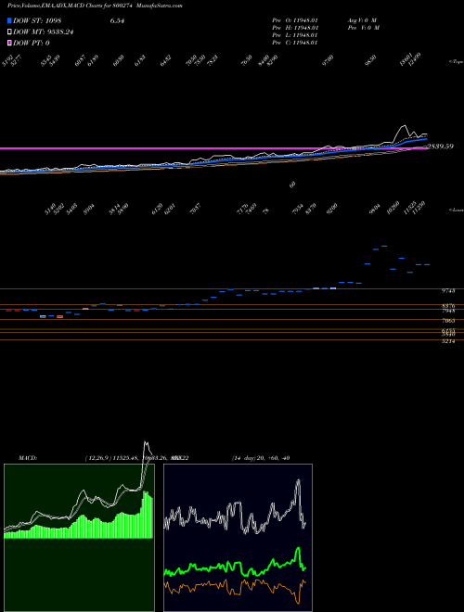
Task: Click the 'Pre V: 0 M' label
Action: point(364,28)
